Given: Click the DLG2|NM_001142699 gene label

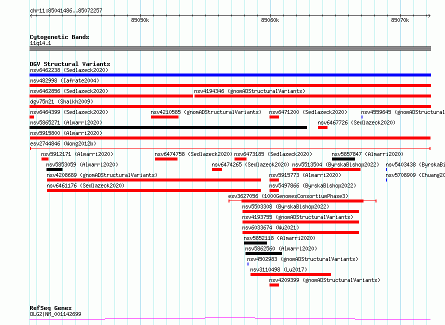Looking at the screenshot, I should coord(55,314).
